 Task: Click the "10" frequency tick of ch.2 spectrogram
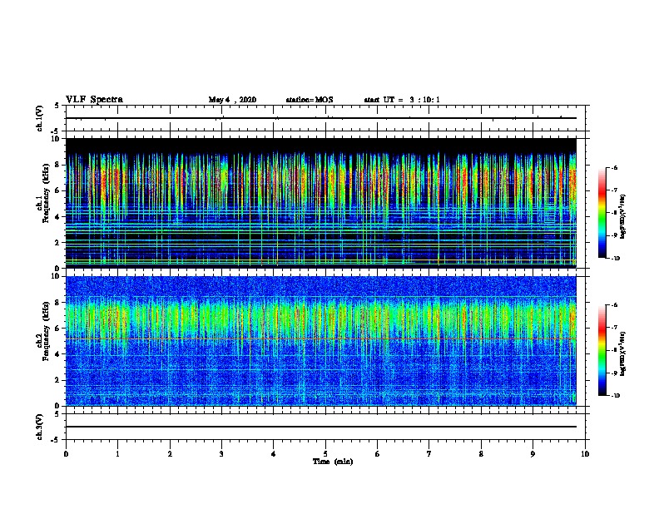tap(56, 276)
